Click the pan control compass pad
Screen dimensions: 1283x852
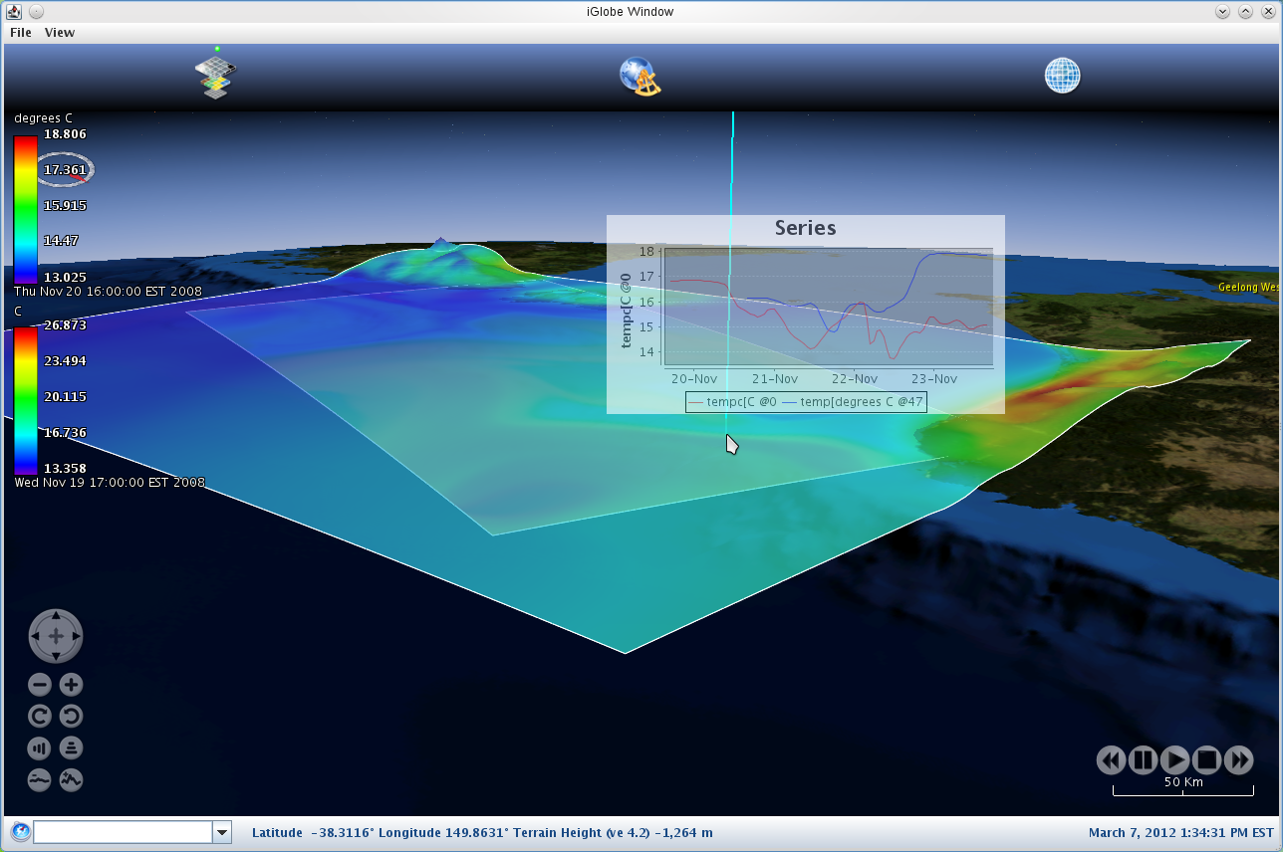coord(56,636)
